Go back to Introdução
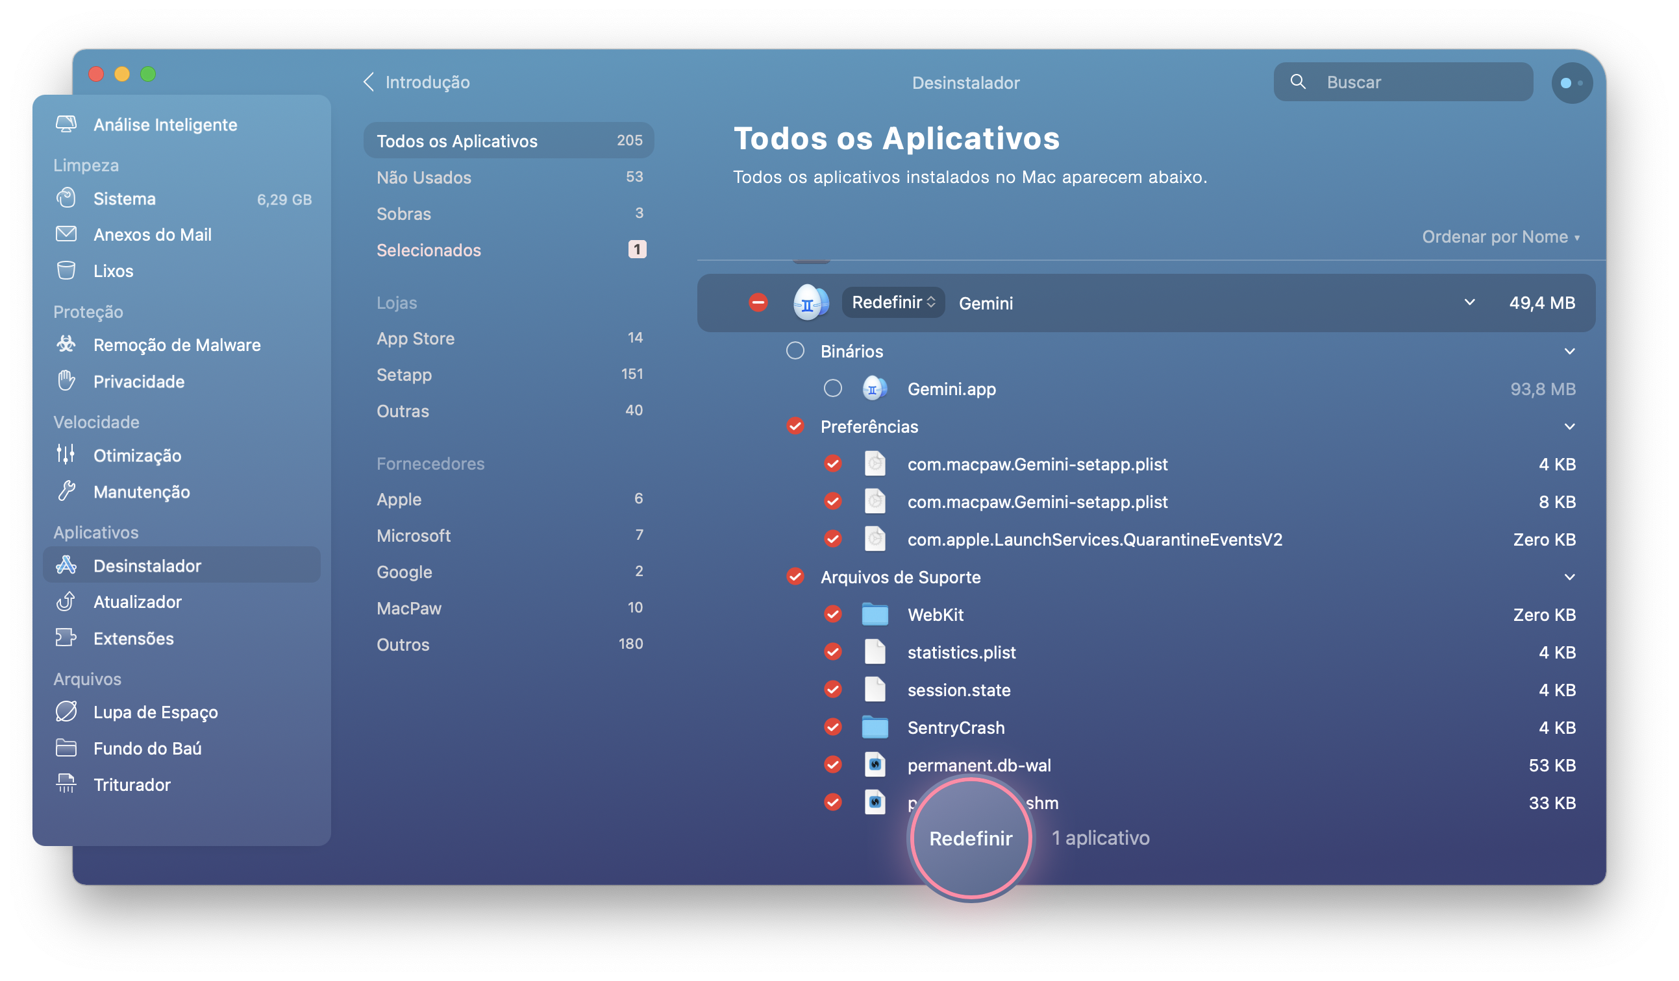Screen dimensions: 1679x981 click(x=416, y=82)
